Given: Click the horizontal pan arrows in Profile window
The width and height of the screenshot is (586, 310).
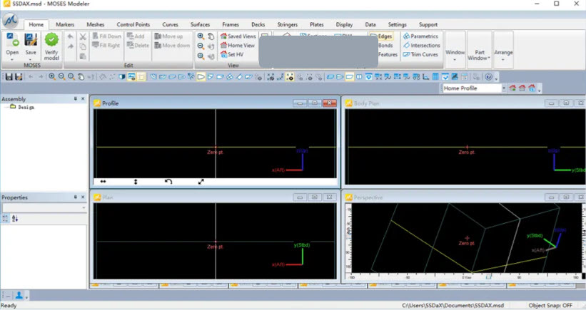Looking at the screenshot, I should 103,182.
